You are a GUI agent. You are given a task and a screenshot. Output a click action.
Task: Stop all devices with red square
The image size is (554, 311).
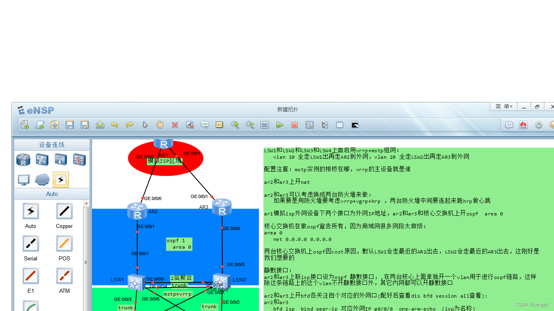(295, 125)
